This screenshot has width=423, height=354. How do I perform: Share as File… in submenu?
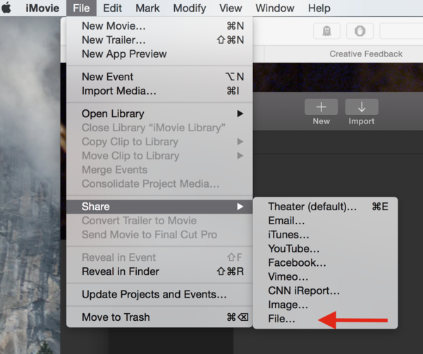325,319
